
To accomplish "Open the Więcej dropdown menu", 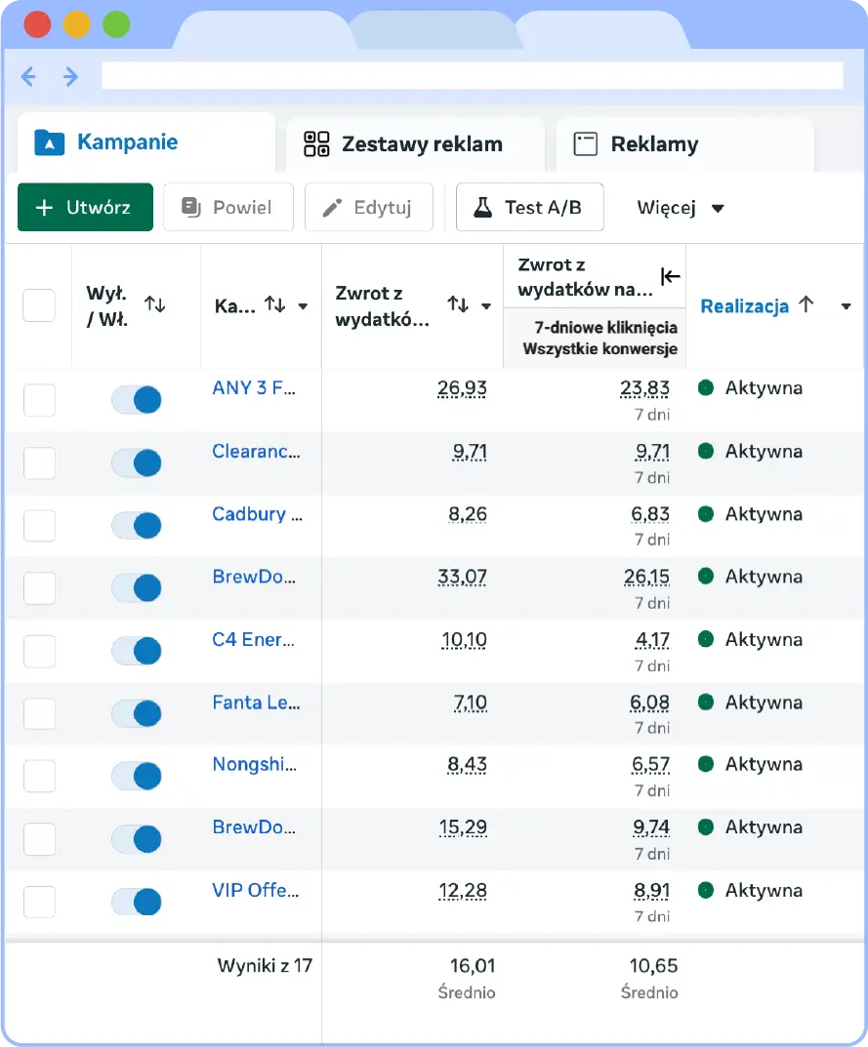I will pos(681,208).
